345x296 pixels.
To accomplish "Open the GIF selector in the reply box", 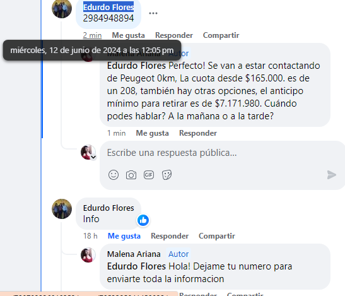I will 149,175.
